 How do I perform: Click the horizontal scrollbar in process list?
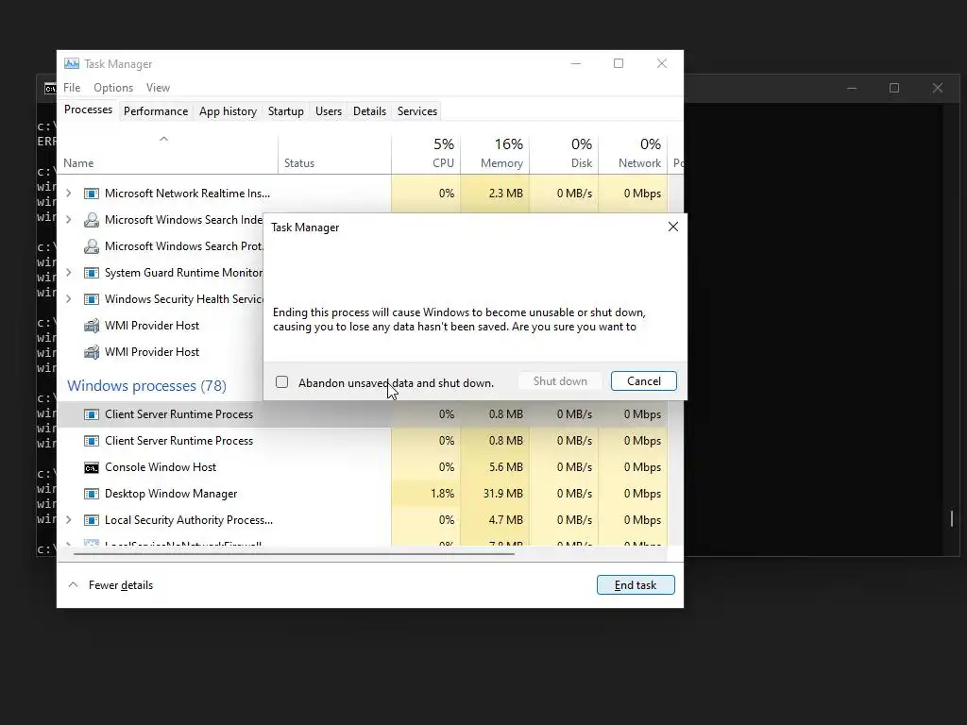[x=294, y=553]
